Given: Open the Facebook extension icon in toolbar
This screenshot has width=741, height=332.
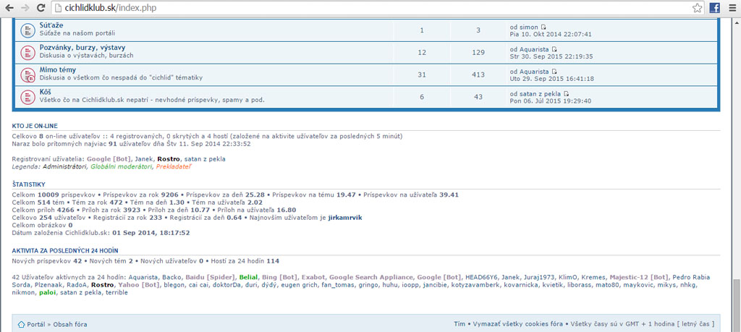Looking at the screenshot, I should click(714, 8).
